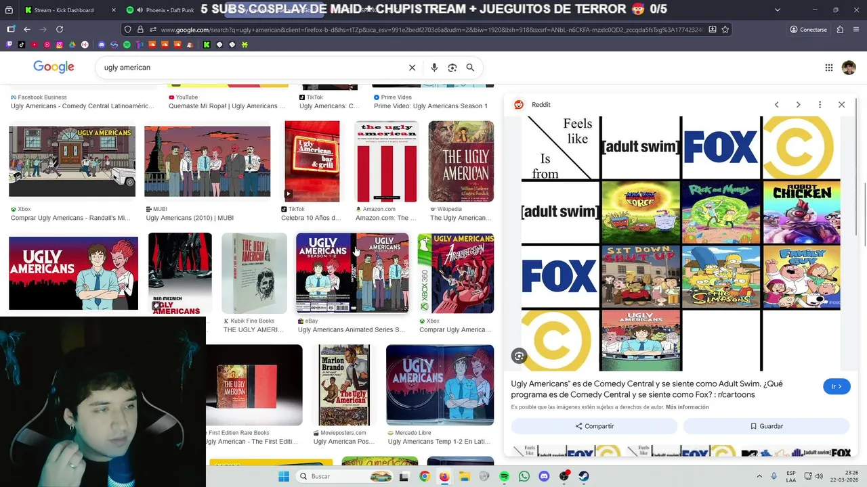The width and height of the screenshot is (867, 487).
Task: Go to Google homepage via logo
Action: [x=54, y=67]
